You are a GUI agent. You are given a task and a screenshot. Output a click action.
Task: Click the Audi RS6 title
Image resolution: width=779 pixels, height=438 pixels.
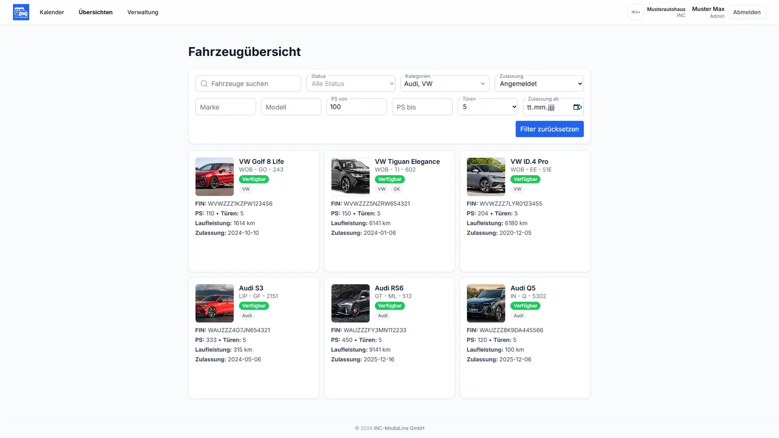[x=389, y=288]
